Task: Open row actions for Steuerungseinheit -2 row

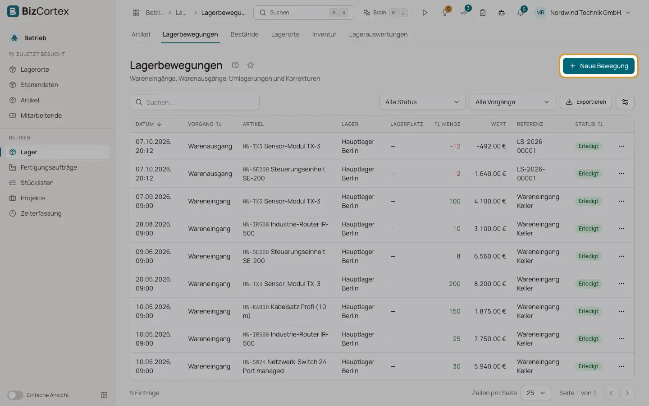Action: (x=622, y=174)
